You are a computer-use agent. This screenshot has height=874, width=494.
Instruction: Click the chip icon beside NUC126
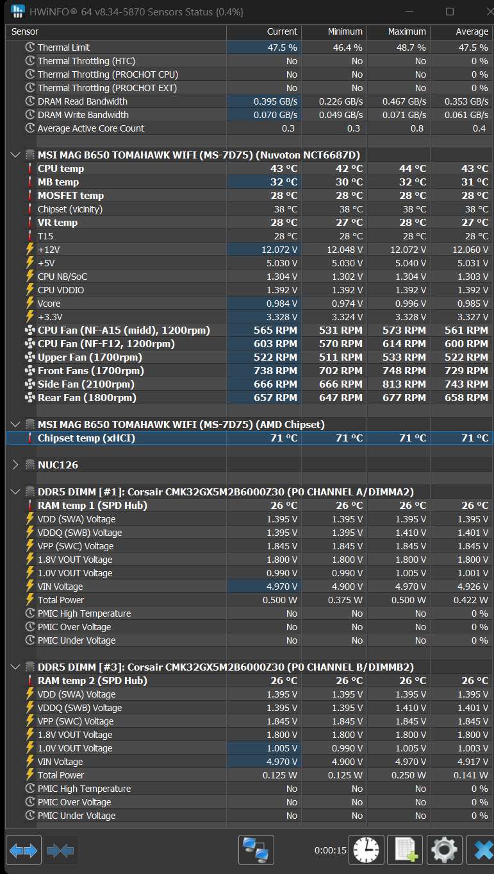pos(30,465)
